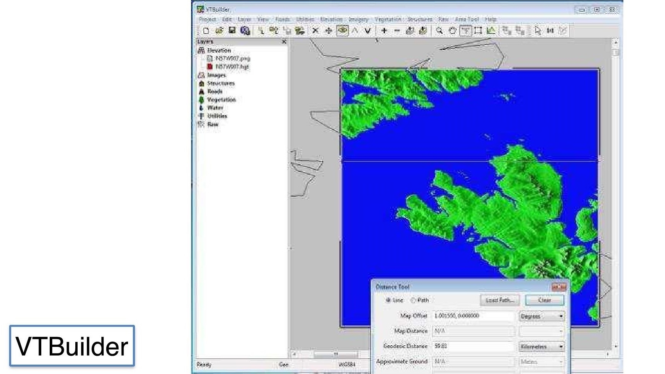Select the Images layer group
665x374 pixels.
point(216,75)
